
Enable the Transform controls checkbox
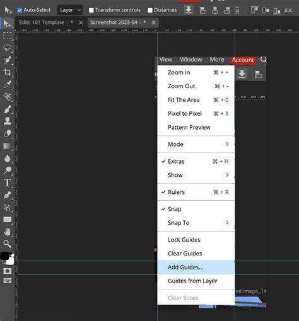(91, 10)
